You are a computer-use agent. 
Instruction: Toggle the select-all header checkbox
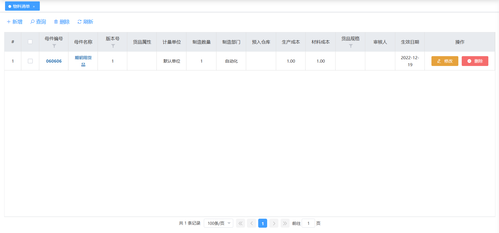click(x=30, y=42)
